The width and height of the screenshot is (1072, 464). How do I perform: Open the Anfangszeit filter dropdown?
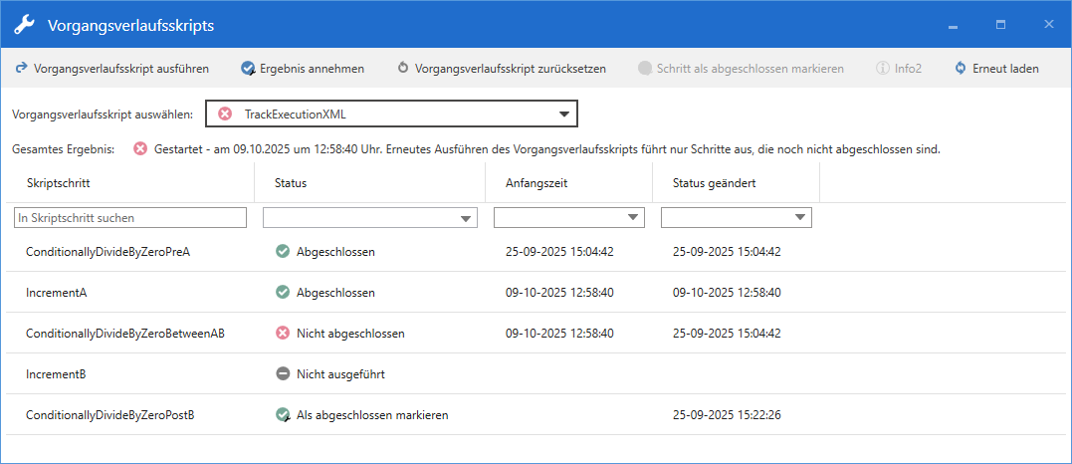tap(633, 218)
